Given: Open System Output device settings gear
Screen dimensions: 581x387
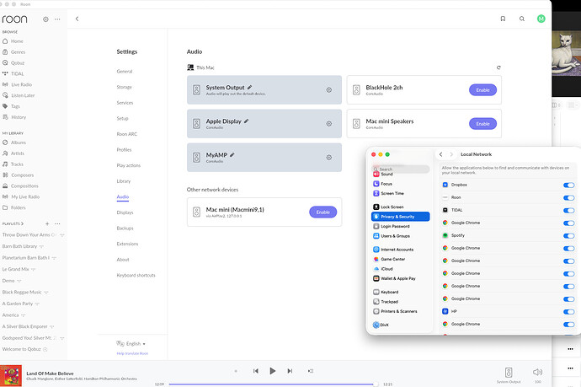Looking at the screenshot, I should 328,89.
